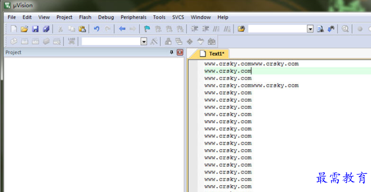Open the Tools menu
The width and height of the screenshot is (371, 192).
tap(159, 17)
